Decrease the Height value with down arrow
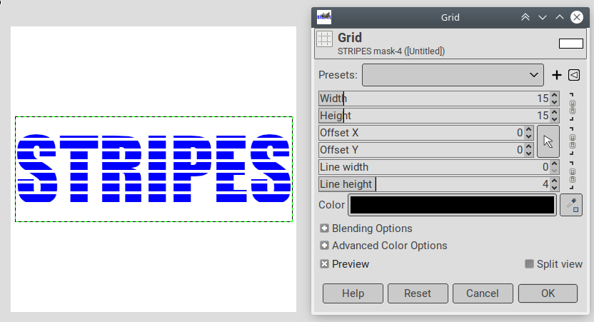The width and height of the screenshot is (594, 322). 555,119
